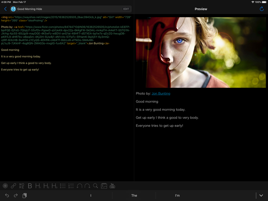Viewport: 268px width, 201px height.
Task: Insert a bulleted list
Action: point(63,186)
